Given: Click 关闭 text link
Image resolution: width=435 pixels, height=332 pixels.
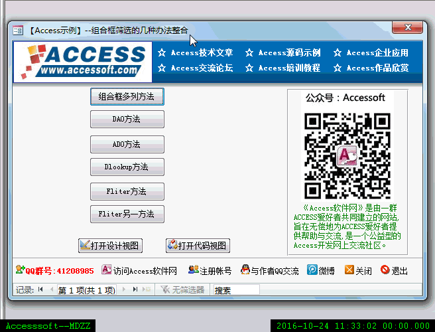Looking at the screenshot, I should click(363, 271).
